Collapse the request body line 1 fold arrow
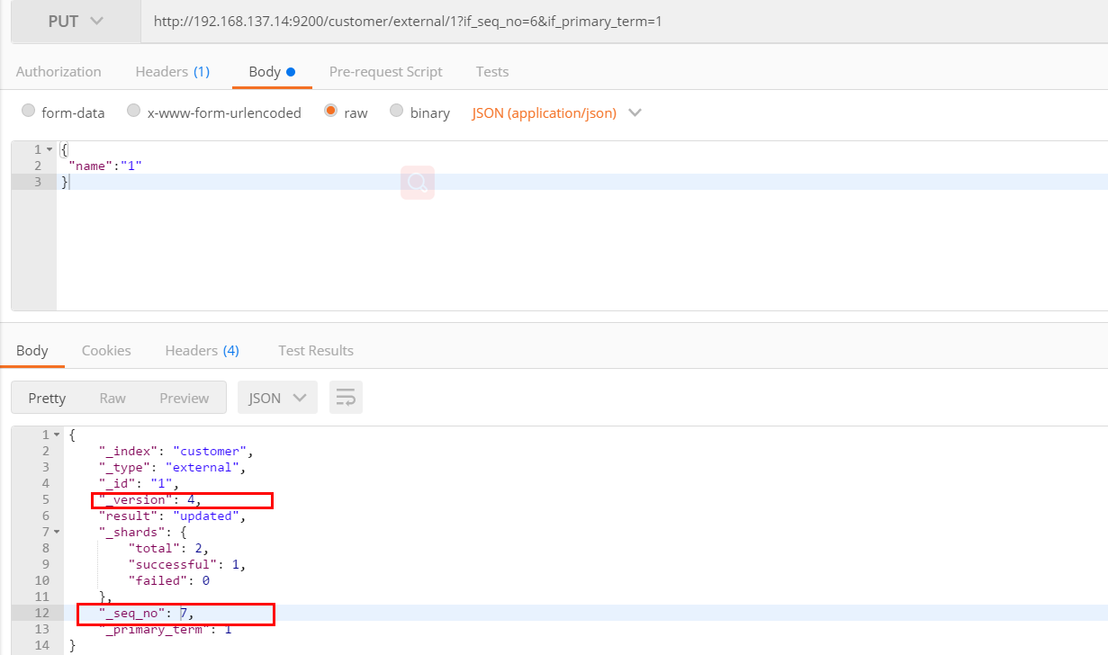This screenshot has height=655, width=1108. [49, 149]
